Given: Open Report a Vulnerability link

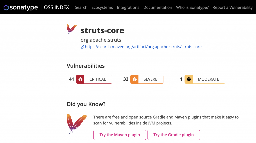Looking at the screenshot, I should click(233, 7).
